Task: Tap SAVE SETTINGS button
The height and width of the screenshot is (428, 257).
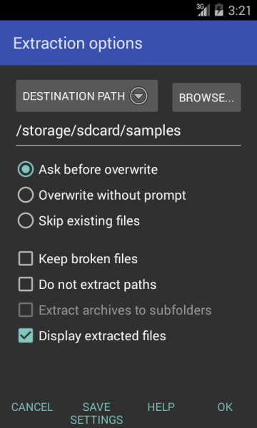Action: point(96,413)
